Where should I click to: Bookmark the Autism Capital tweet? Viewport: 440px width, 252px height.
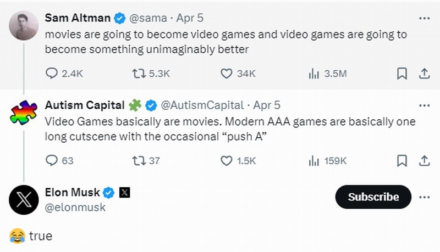tap(402, 161)
